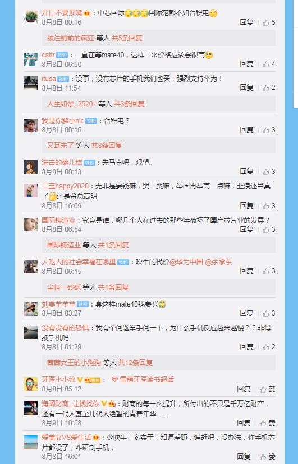Viewport: 298px width, 464px height.
Task: Expand the 共5条回复 replies thread
Action: [127, 38]
